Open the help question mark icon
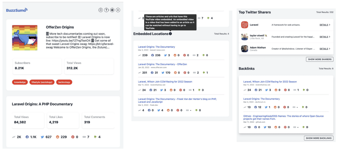This screenshot has width=341, height=153. [106, 10]
